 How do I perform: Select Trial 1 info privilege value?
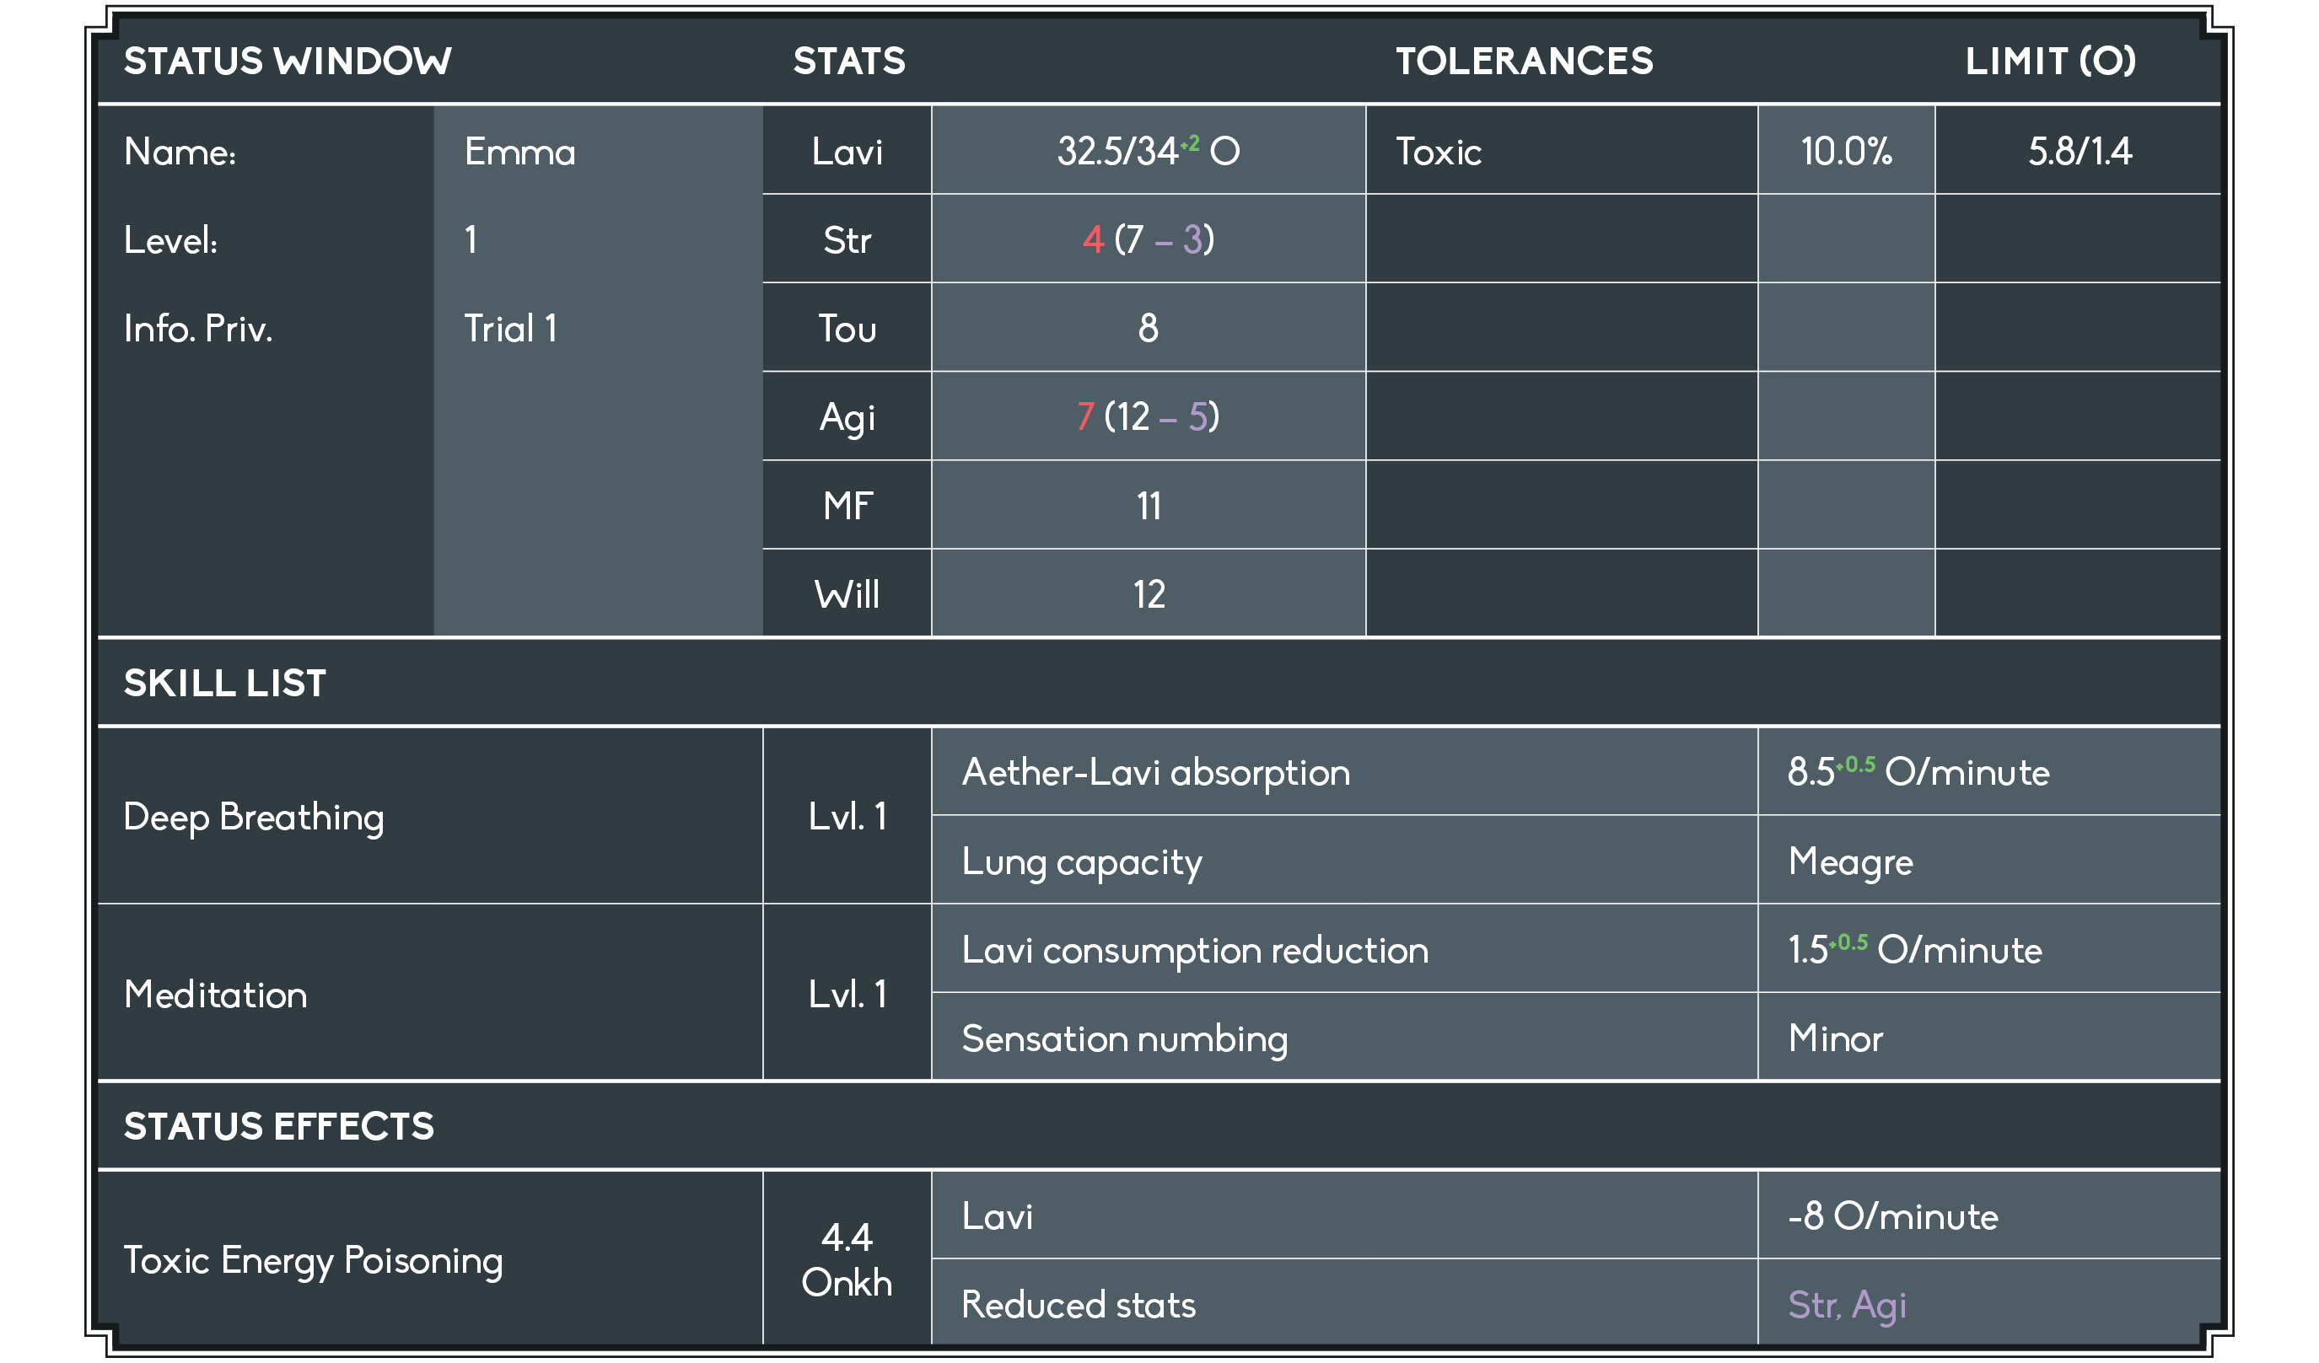click(510, 329)
